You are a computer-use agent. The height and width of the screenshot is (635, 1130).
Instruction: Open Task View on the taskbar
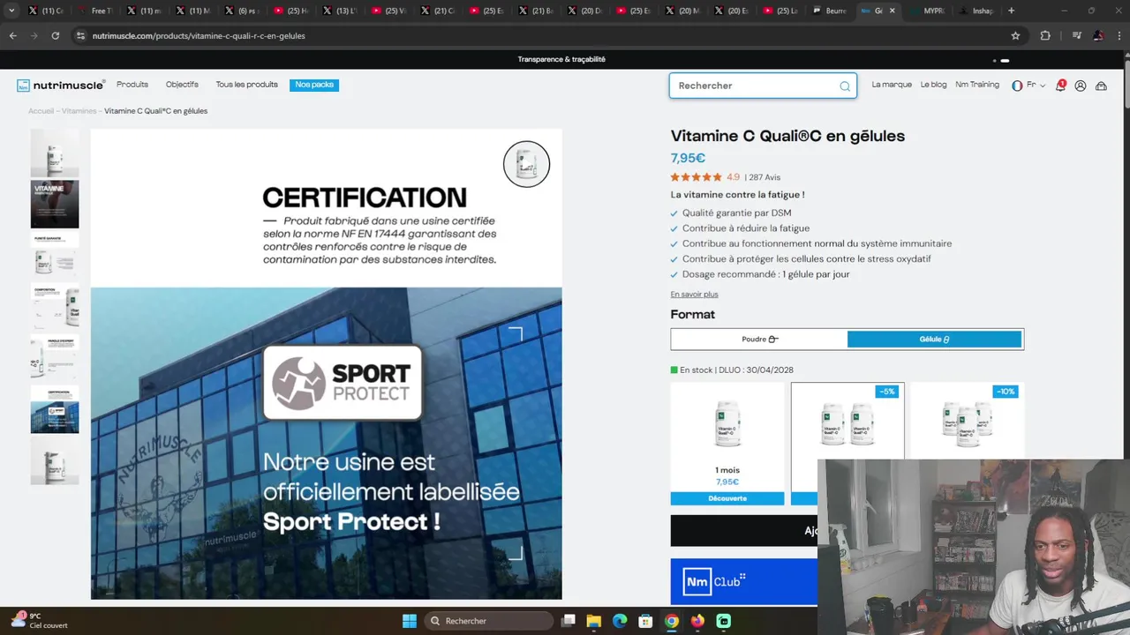[569, 621]
